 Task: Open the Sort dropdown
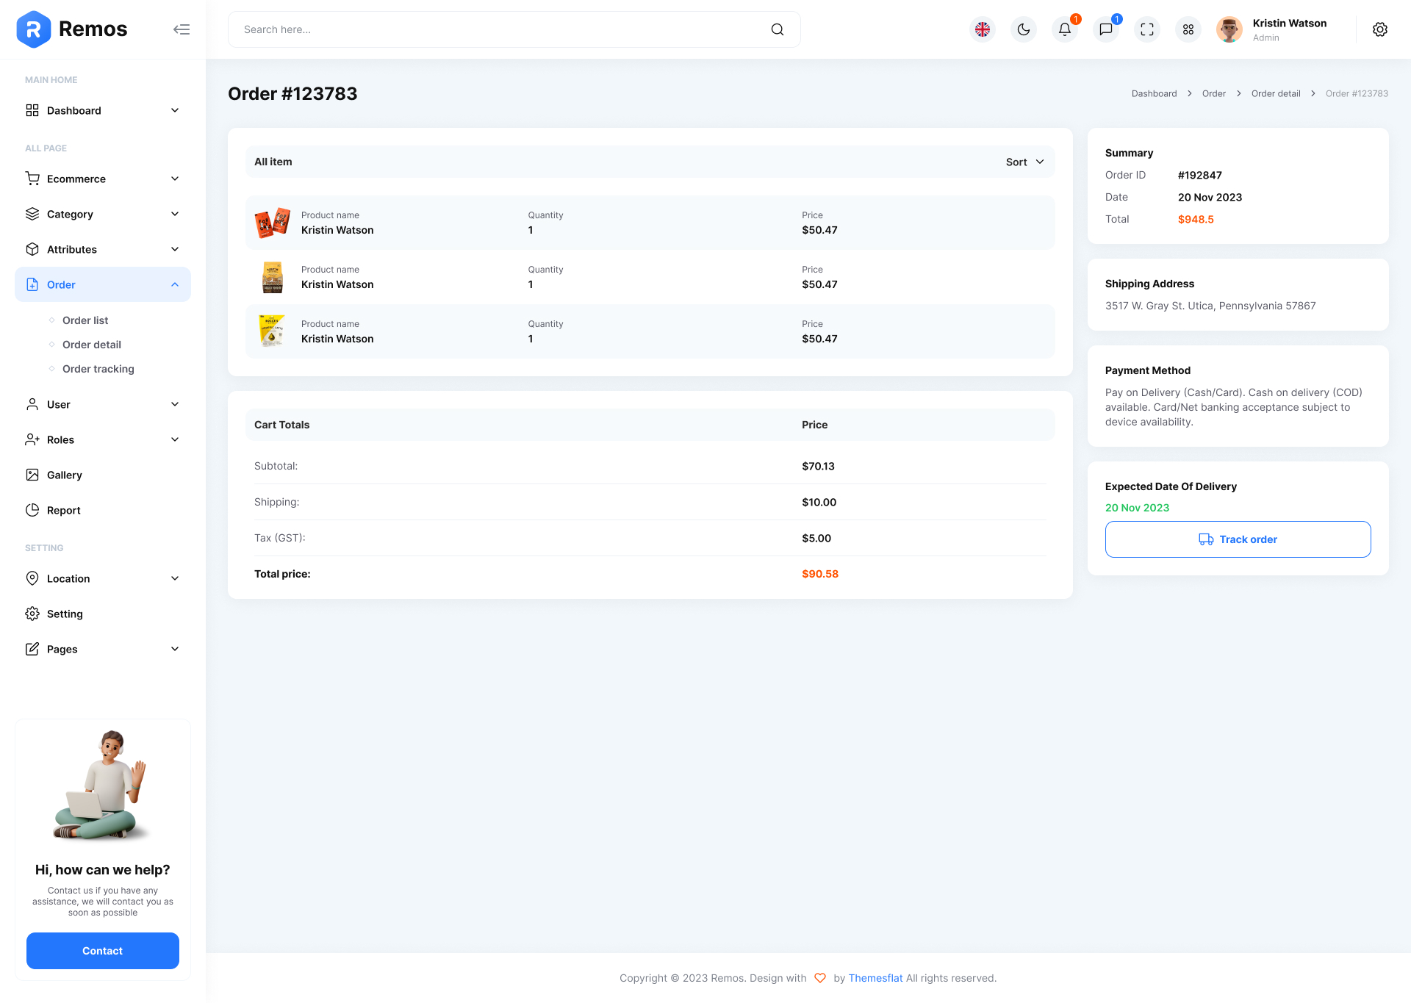(x=1024, y=162)
